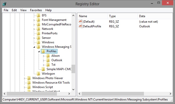Screen dimensions: 175x104
Task: Select the EFS key label
Action: 44,15
